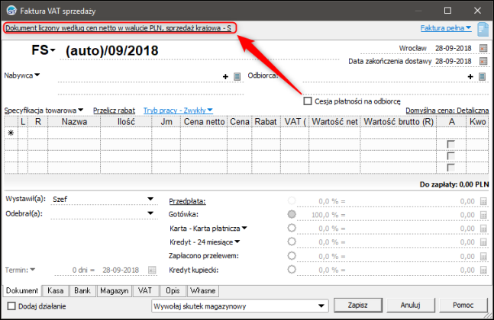Switch to Dokument tab
The height and width of the screenshot is (320, 494).
point(21,291)
